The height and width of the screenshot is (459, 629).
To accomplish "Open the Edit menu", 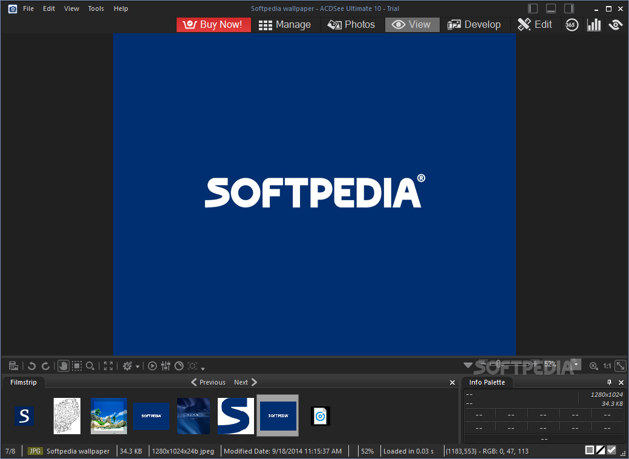I will coord(49,8).
